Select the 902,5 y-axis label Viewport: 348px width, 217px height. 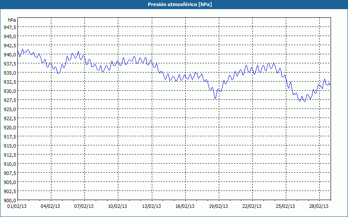10,191
